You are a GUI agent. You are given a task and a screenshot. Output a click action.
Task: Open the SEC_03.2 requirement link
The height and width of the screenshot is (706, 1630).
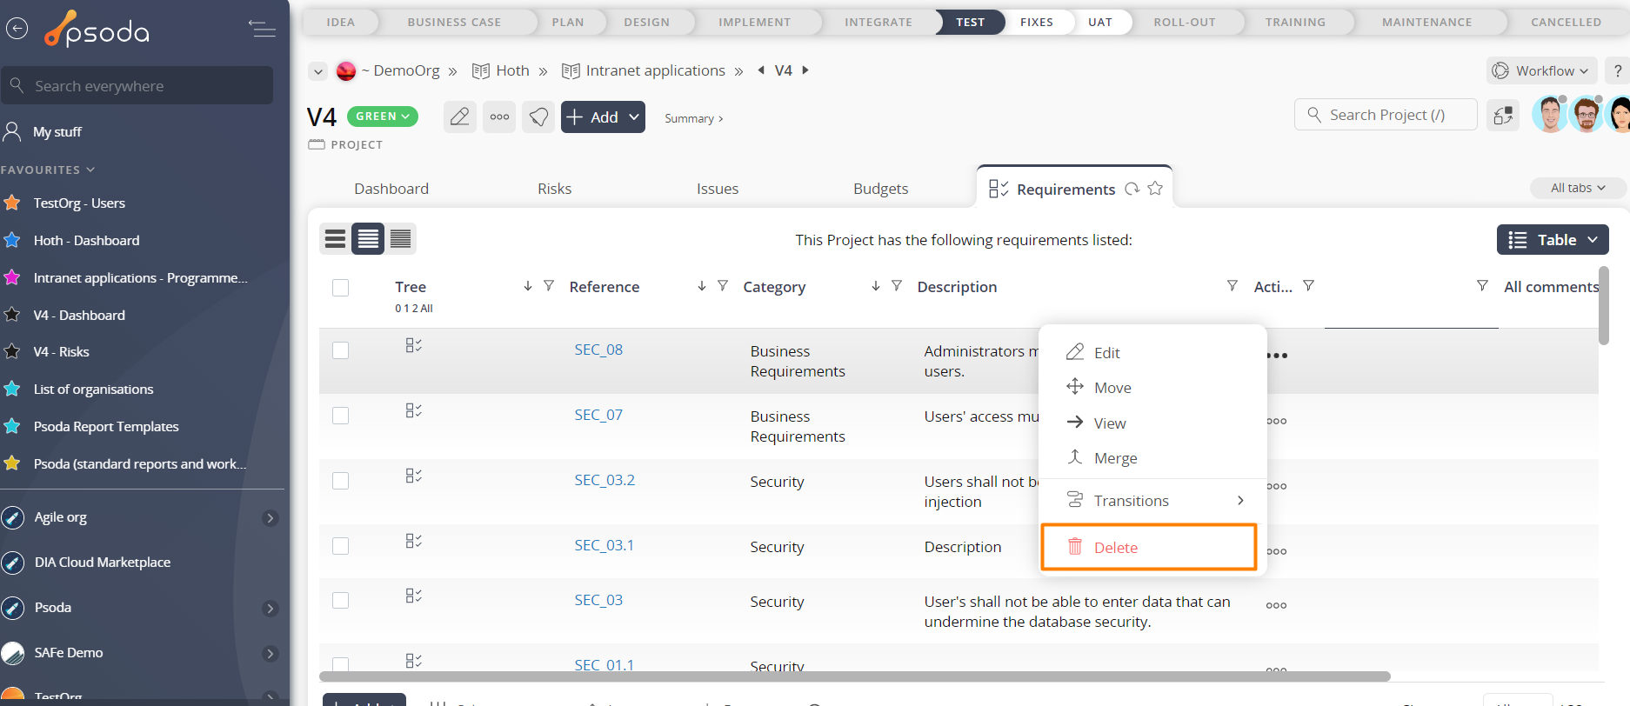(x=605, y=480)
